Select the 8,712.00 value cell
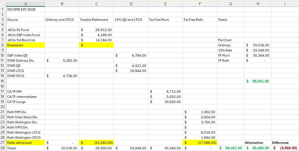The height and width of the screenshot is (151, 299). point(165,91)
